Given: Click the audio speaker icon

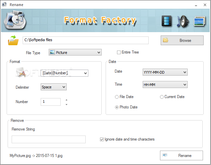Looking at the screenshot, I should 183,21.
